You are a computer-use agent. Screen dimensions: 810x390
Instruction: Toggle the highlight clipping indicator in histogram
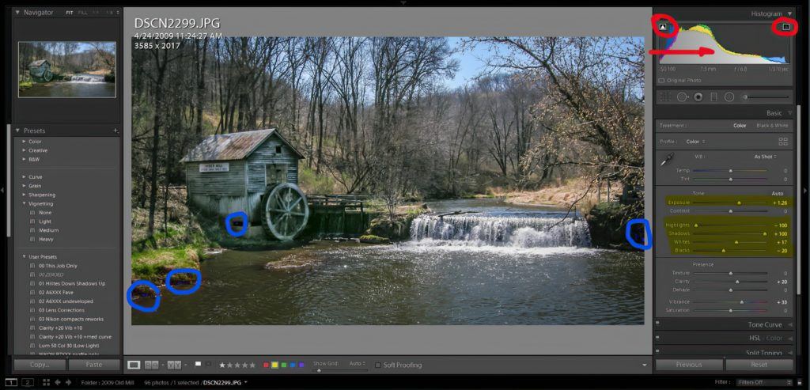click(x=785, y=27)
